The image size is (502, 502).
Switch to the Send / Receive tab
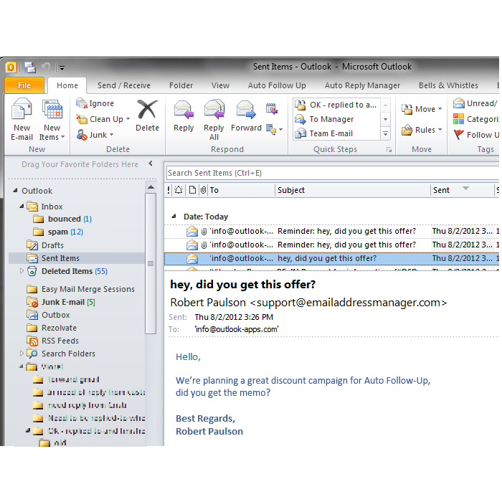click(x=124, y=85)
